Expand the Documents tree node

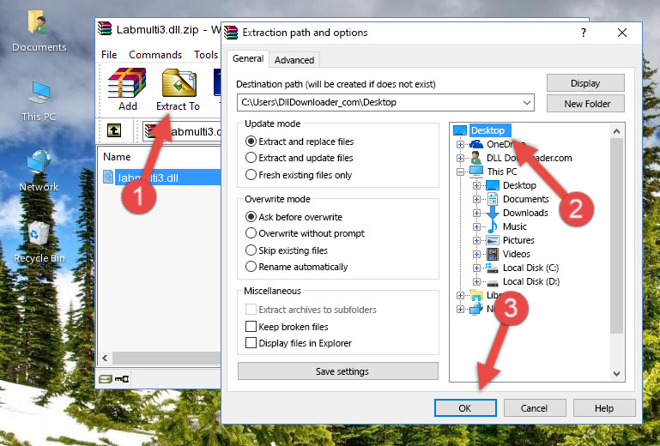476,199
